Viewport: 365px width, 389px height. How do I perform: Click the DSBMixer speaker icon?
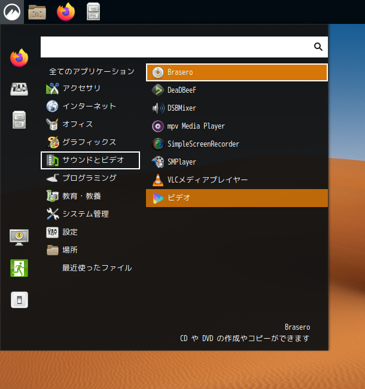click(x=158, y=108)
